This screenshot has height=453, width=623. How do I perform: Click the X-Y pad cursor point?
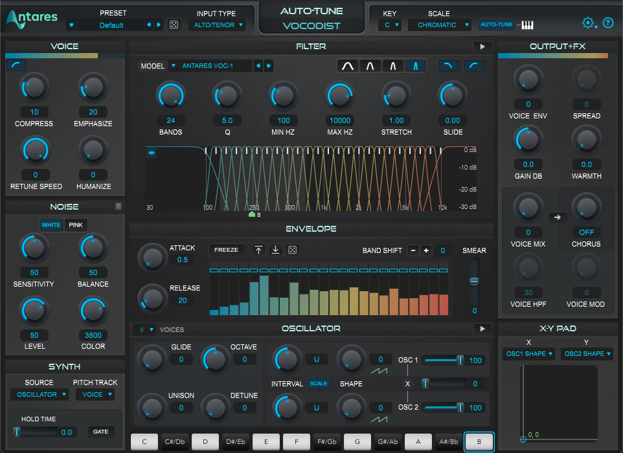(523, 439)
